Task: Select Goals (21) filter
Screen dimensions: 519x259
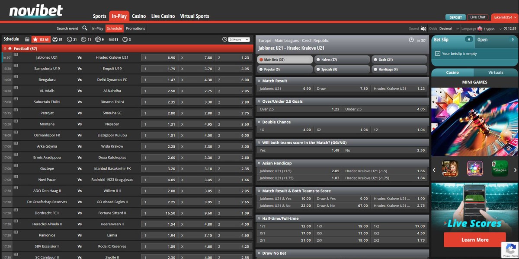Action: tap(400, 60)
